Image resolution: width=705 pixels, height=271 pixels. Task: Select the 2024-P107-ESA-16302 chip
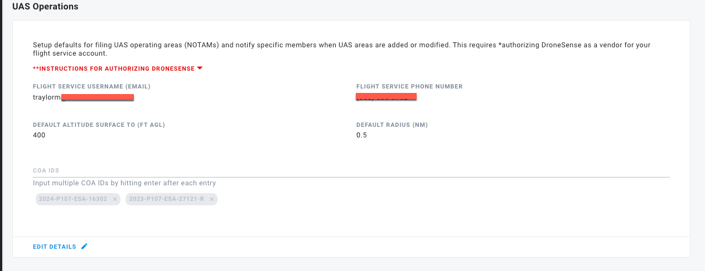[73, 199]
